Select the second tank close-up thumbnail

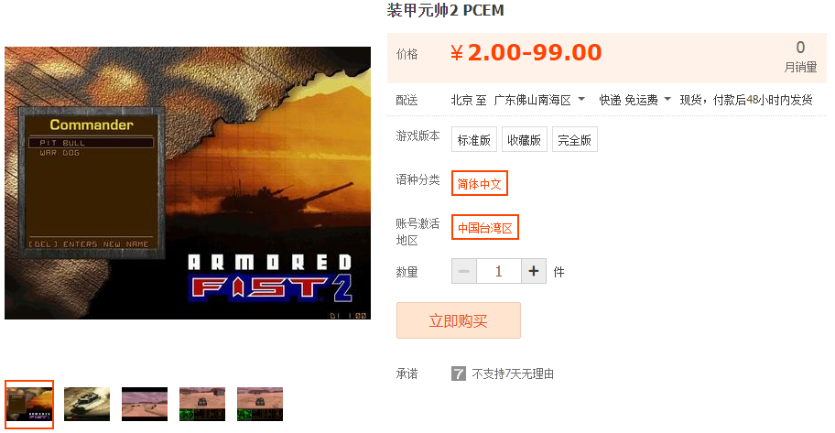tap(87, 404)
